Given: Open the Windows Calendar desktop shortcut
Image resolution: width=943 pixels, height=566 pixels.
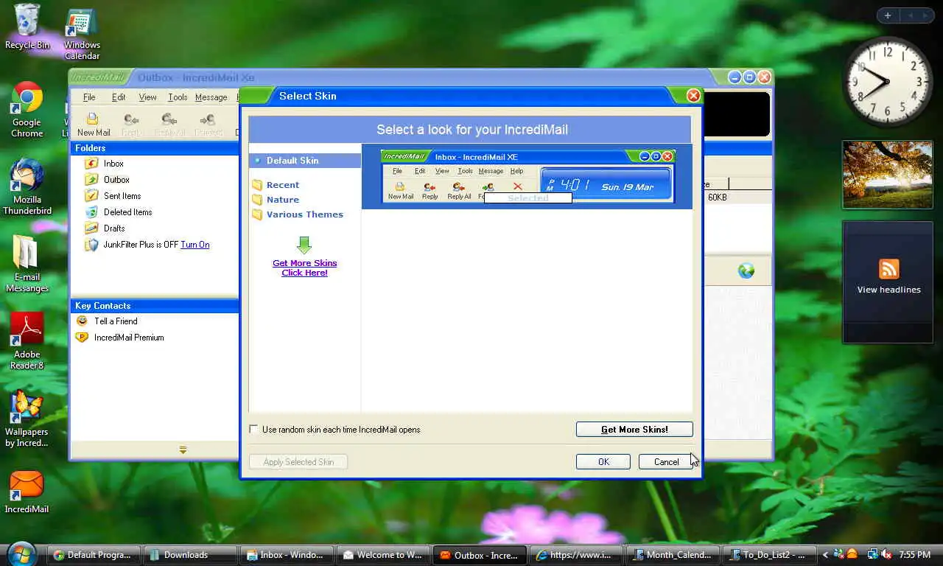Looking at the screenshot, I should point(82,34).
